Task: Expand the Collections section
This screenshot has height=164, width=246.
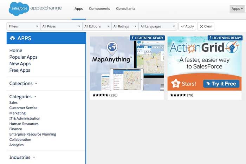Action: click(23, 84)
